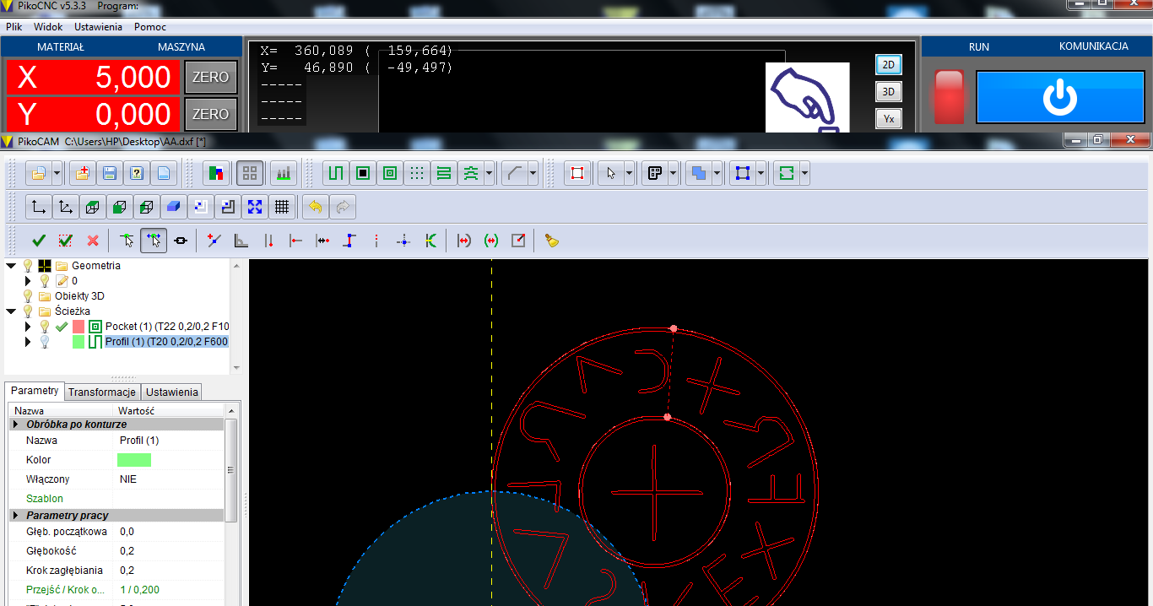This screenshot has height=606, width=1153.
Task: Open the Ustawienia menu in menu bar
Action: (98, 27)
